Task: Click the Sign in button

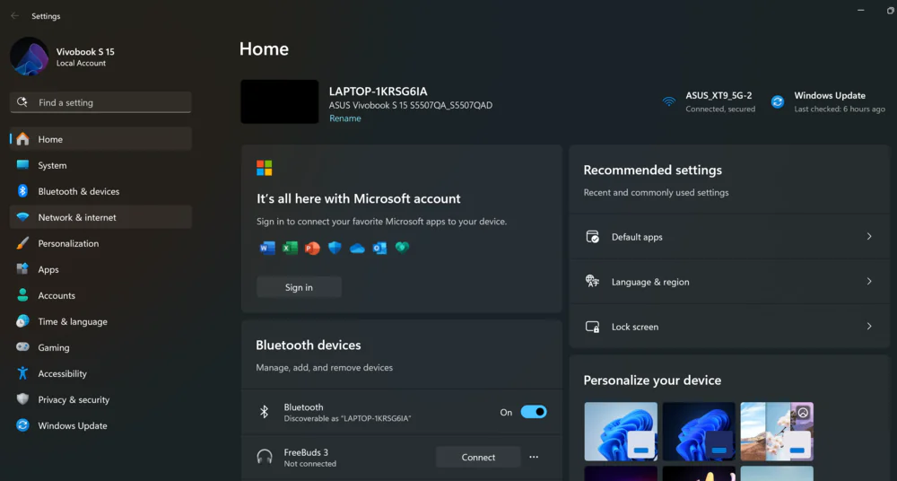Action: click(300, 287)
